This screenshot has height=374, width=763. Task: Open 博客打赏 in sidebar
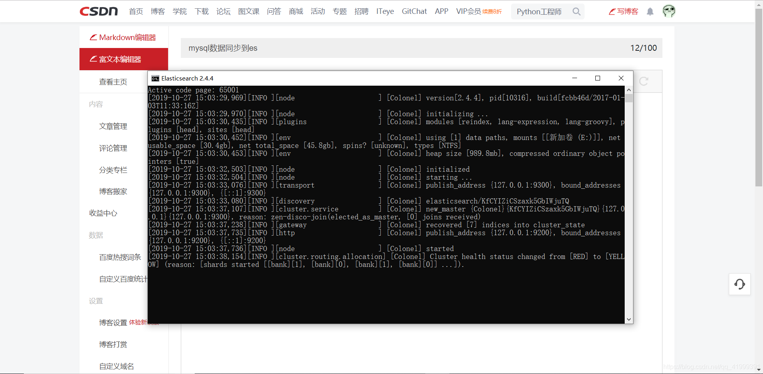(x=113, y=344)
